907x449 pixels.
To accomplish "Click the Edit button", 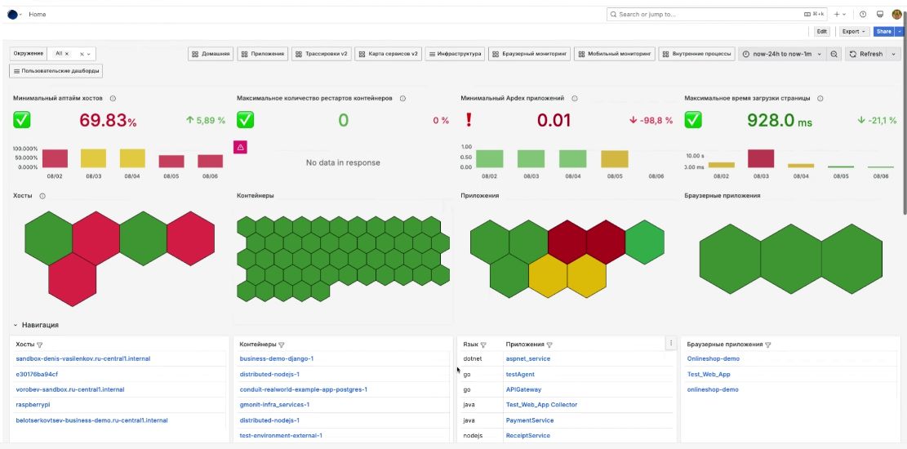I will [823, 32].
